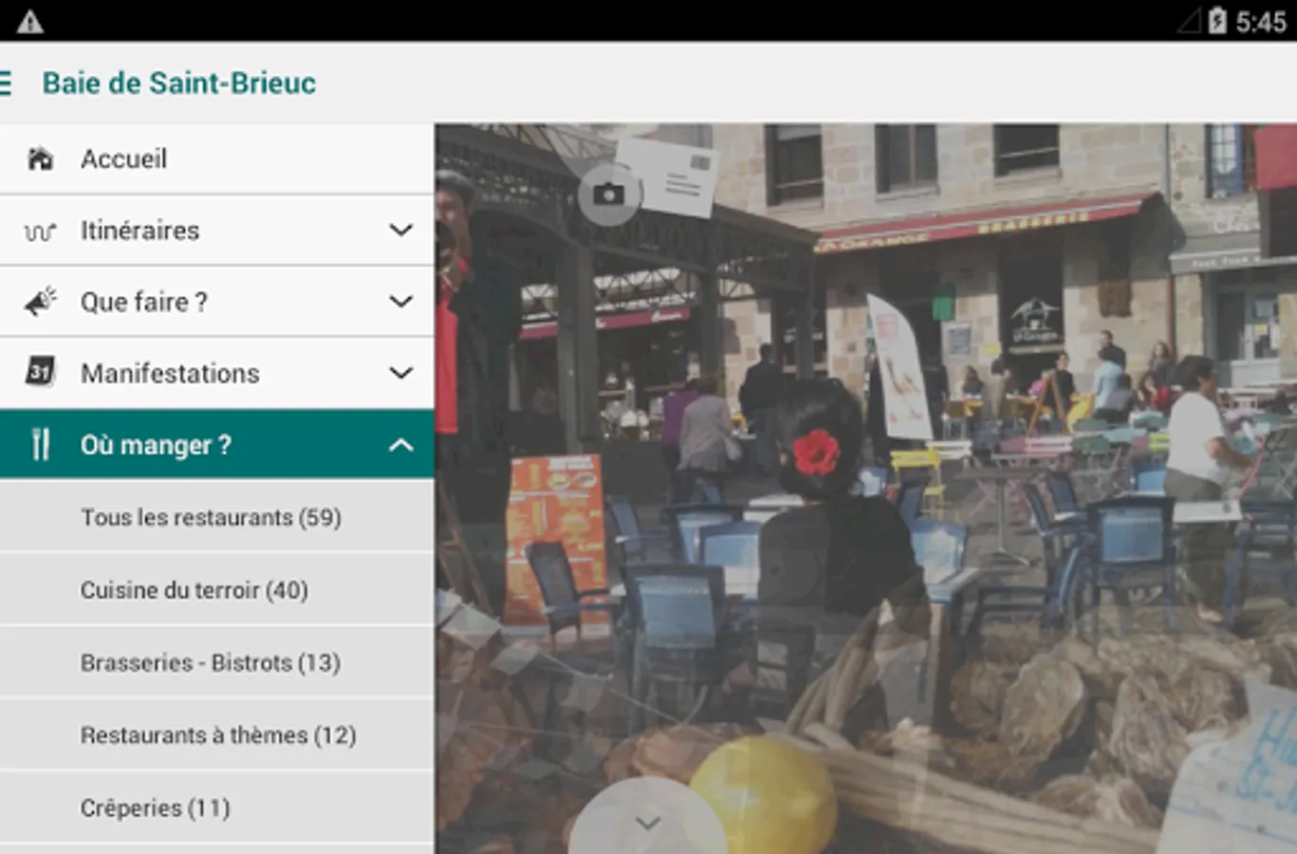Tap the signal icon in status bar
The width and height of the screenshot is (1297, 854).
(1189, 21)
